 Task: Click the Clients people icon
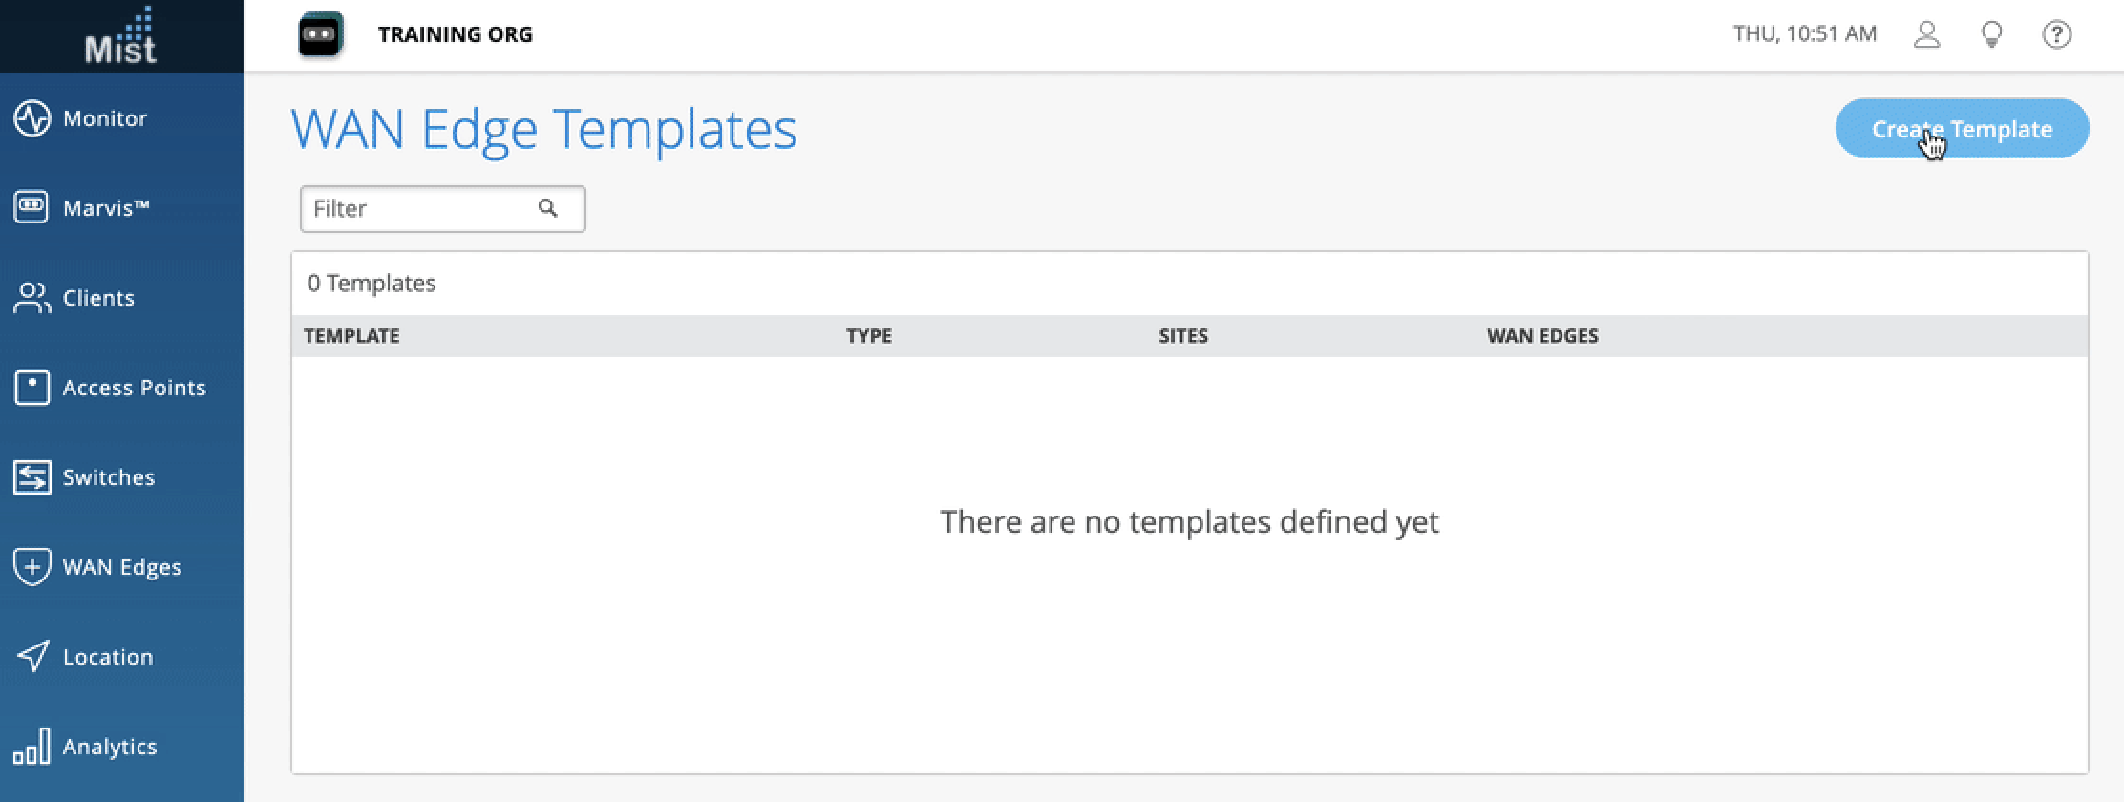pos(32,298)
